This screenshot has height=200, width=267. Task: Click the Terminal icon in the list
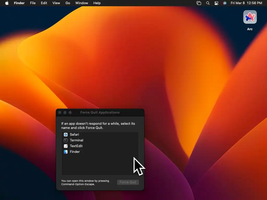pos(66,140)
